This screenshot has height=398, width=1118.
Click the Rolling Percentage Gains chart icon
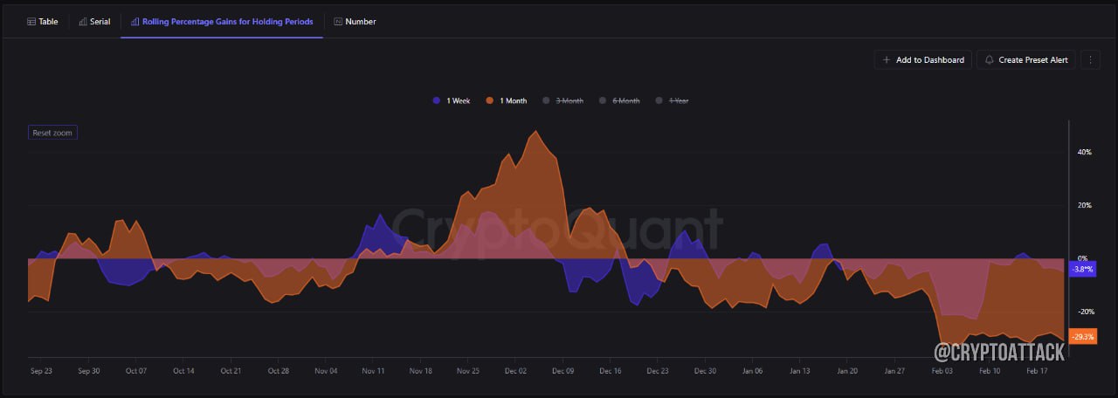[x=135, y=21]
